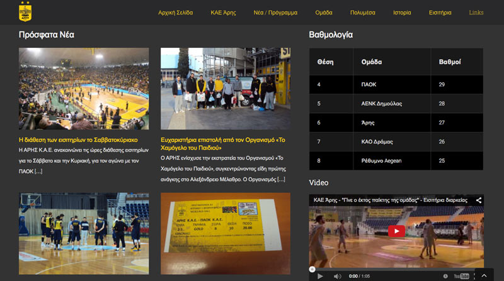Open the crowded arena news thumbnail

84,89
